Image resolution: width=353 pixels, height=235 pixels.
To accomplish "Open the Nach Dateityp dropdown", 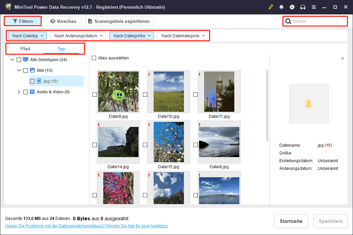I will point(27,36).
